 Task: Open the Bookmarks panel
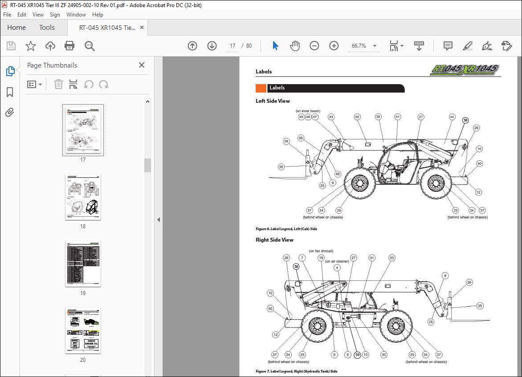pyautogui.click(x=10, y=92)
